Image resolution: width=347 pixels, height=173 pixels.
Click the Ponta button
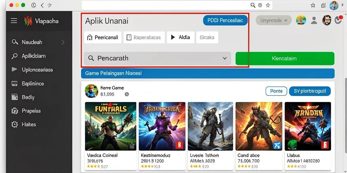click(276, 91)
